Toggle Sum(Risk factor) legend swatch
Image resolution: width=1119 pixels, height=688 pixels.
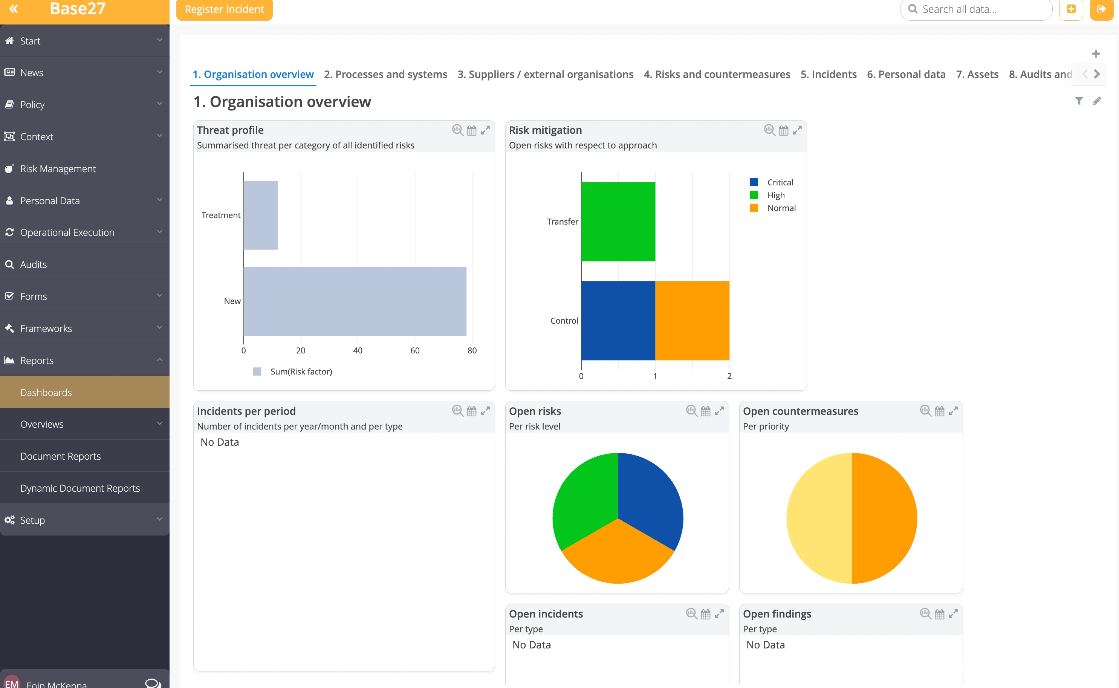coord(257,371)
